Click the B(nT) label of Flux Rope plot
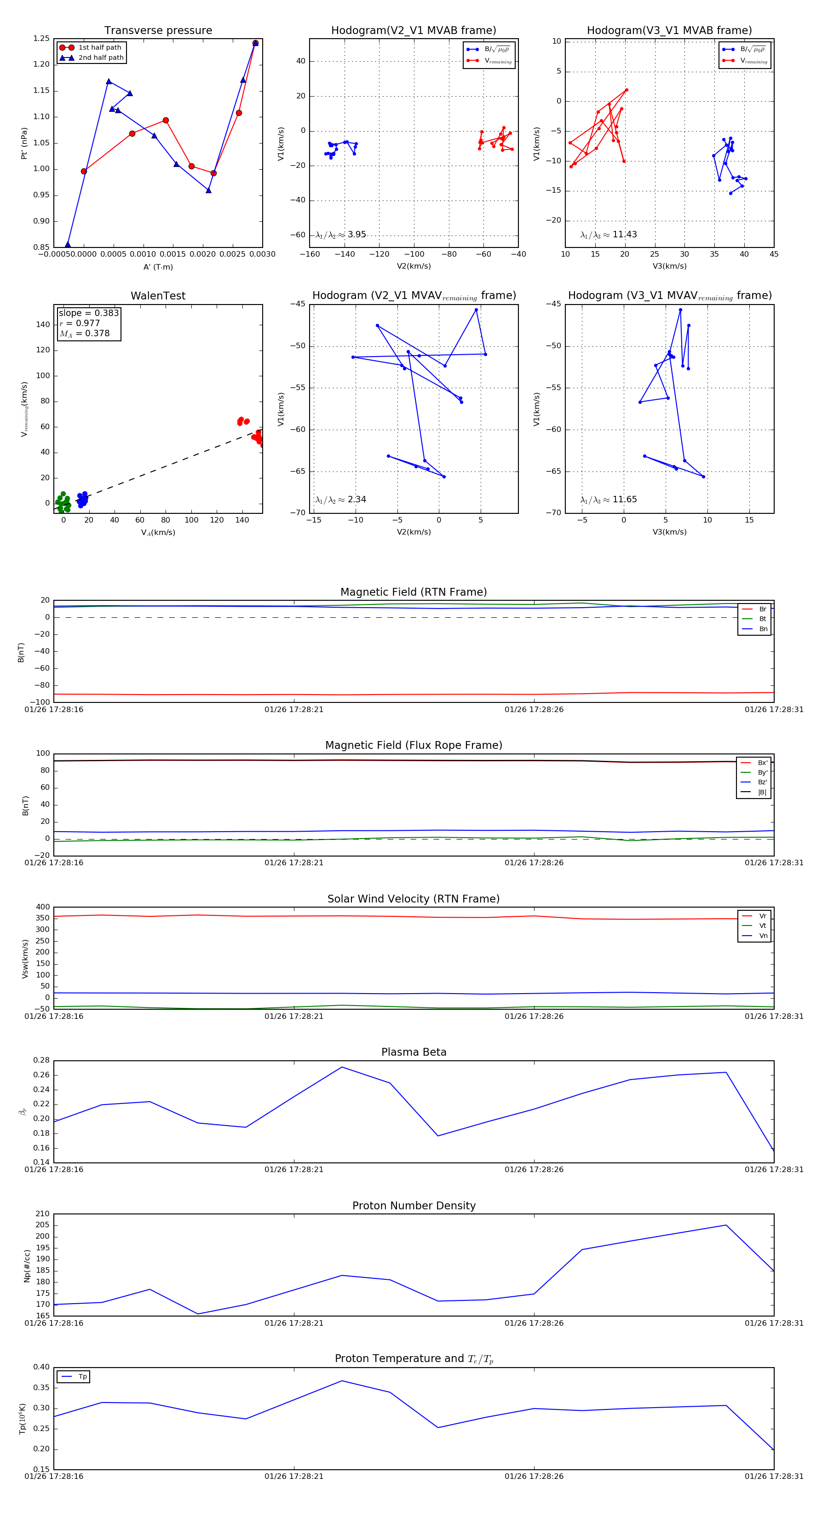 (x=25, y=806)
